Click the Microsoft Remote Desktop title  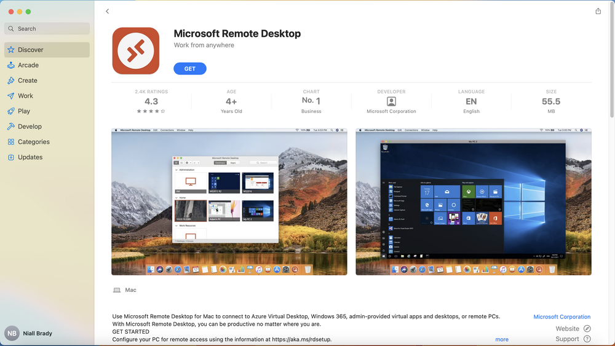(237, 34)
